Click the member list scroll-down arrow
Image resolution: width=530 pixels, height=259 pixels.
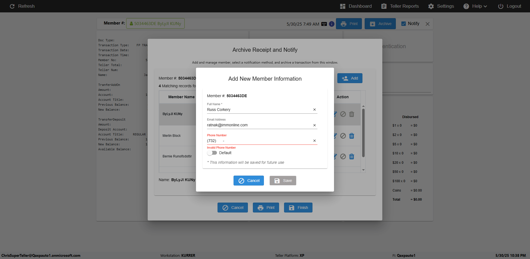pyautogui.click(x=363, y=170)
